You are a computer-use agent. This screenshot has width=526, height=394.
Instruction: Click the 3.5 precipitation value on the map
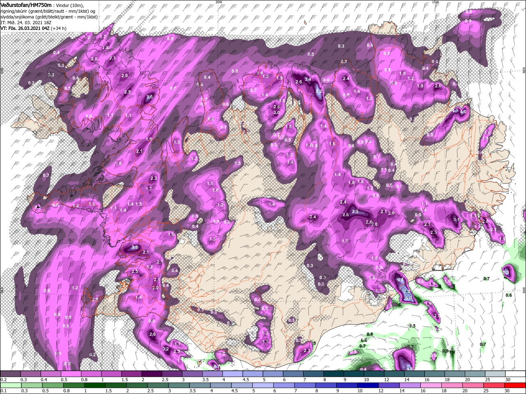point(355,212)
